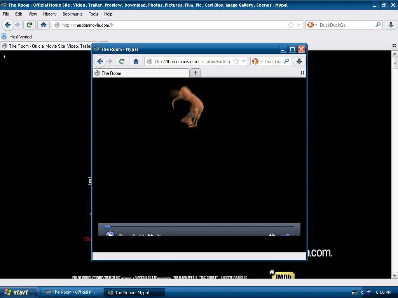Image resolution: width=398 pixels, height=298 pixels.
Task: Click the scroll down arrow of the main window
Action: coord(395,275)
